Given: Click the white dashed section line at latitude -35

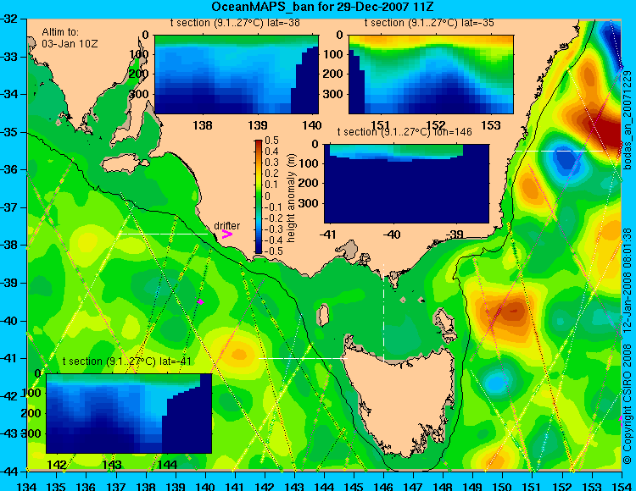Looking at the screenshot, I should pos(560,151).
